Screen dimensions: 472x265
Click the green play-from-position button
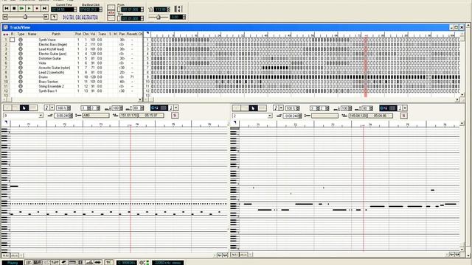[x=21, y=8]
